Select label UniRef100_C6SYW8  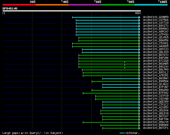point(156,99)
